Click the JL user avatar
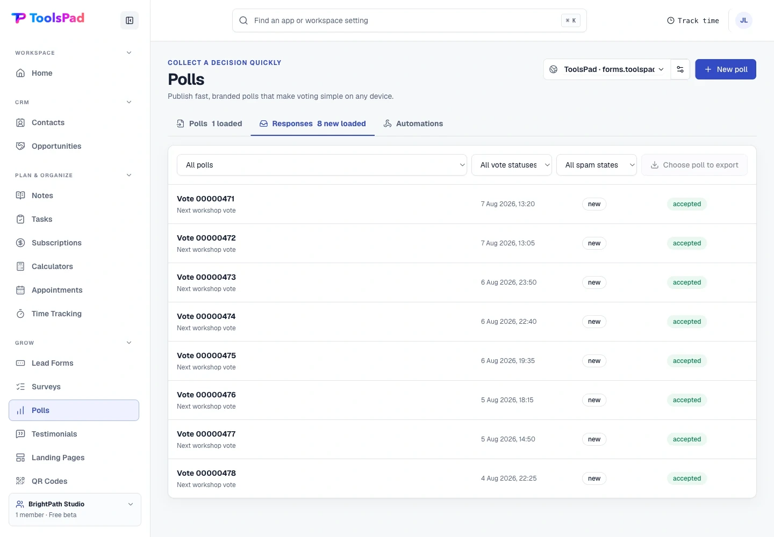The width and height of the screenshot is (774, 537). point(744,20)
